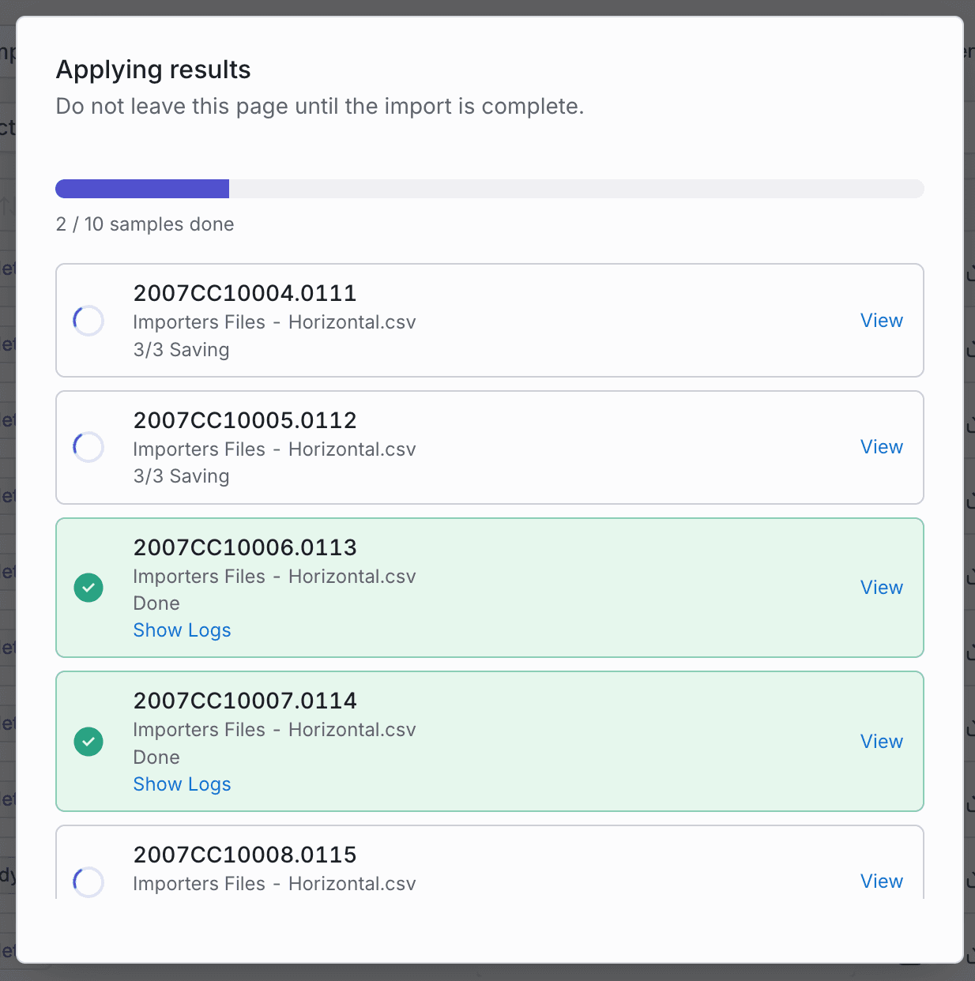Click 'Done' status under 2007CC10006.0113
Image resolution: width=975 pixels, height=981 pixels.
(x=156, y=603)
